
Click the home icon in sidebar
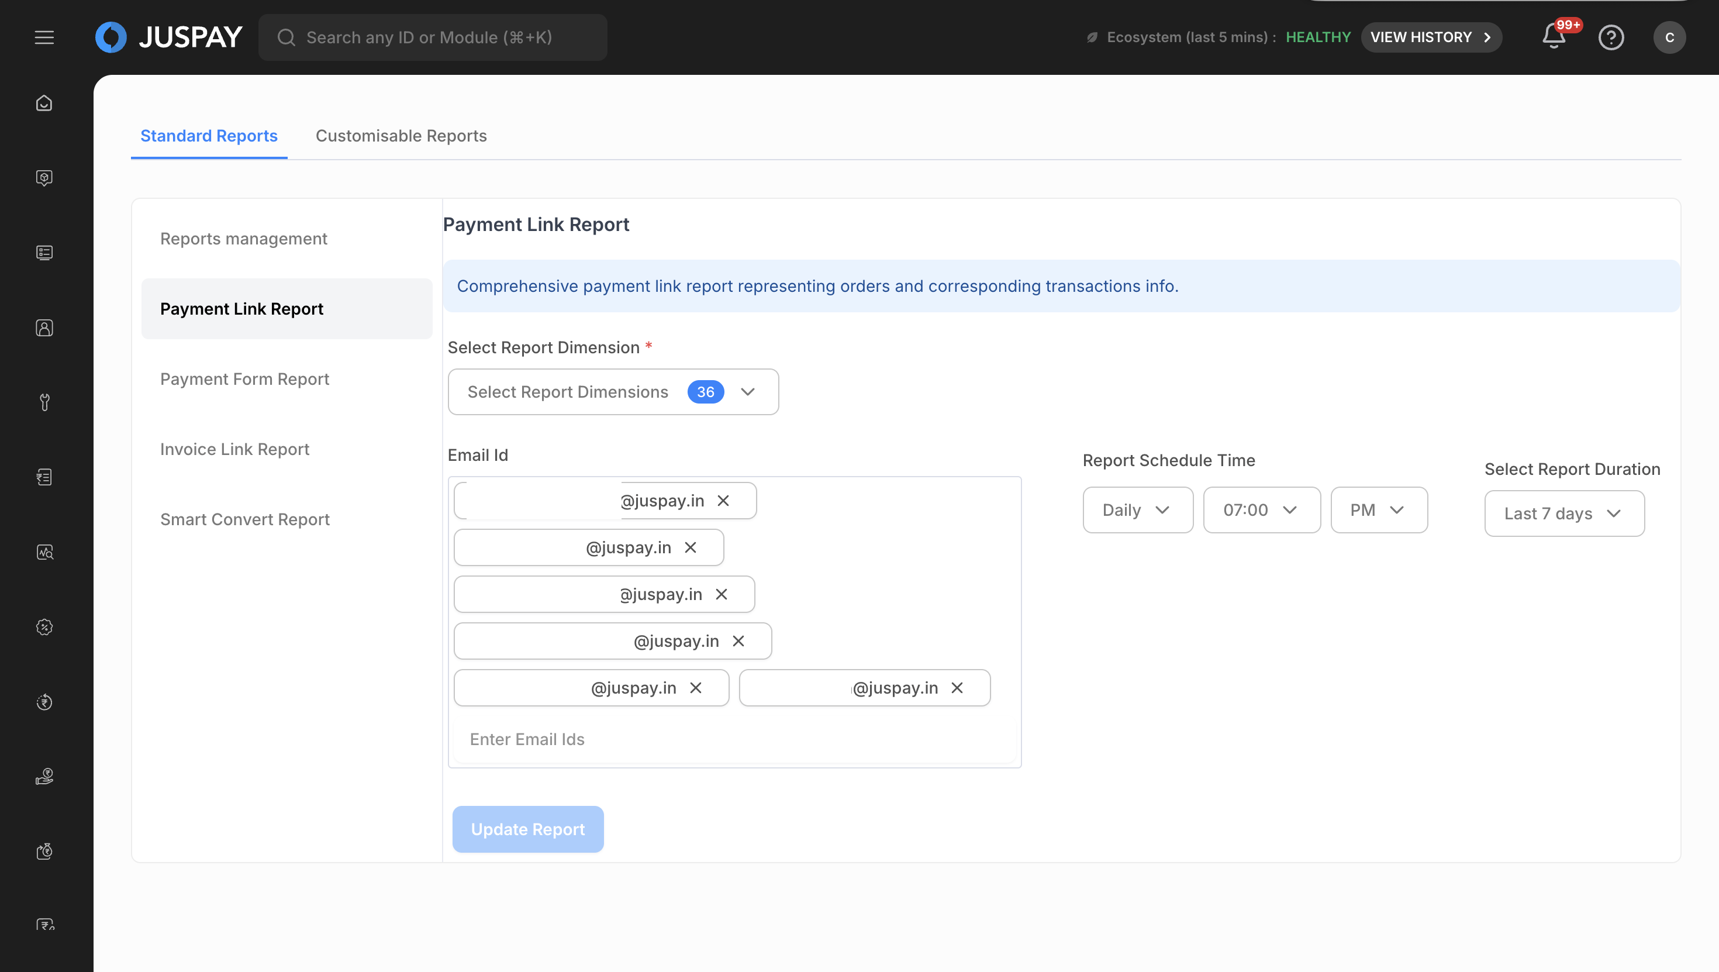44,104
